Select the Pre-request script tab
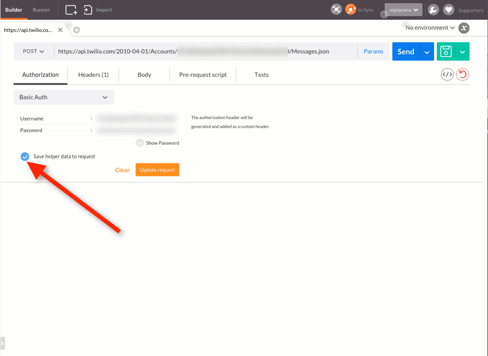Image resolution: width=488 pixels, height=356 pixels. click(203, 75)
